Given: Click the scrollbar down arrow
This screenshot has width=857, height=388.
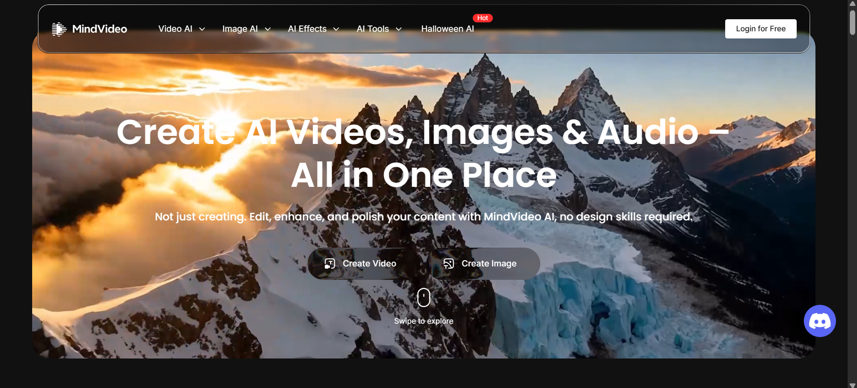Looking at the screenshot, I should pyautogui.click(x=853, y=384).
